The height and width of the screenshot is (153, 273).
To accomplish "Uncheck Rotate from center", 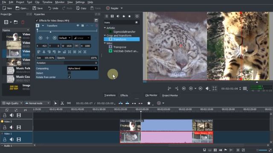I will coord(69,77).
